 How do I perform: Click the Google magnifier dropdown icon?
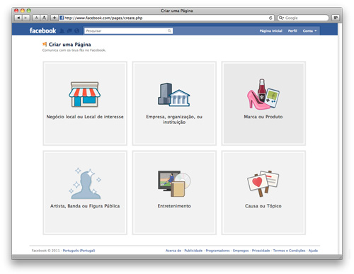pyautogui.click(x=281, y=18)
